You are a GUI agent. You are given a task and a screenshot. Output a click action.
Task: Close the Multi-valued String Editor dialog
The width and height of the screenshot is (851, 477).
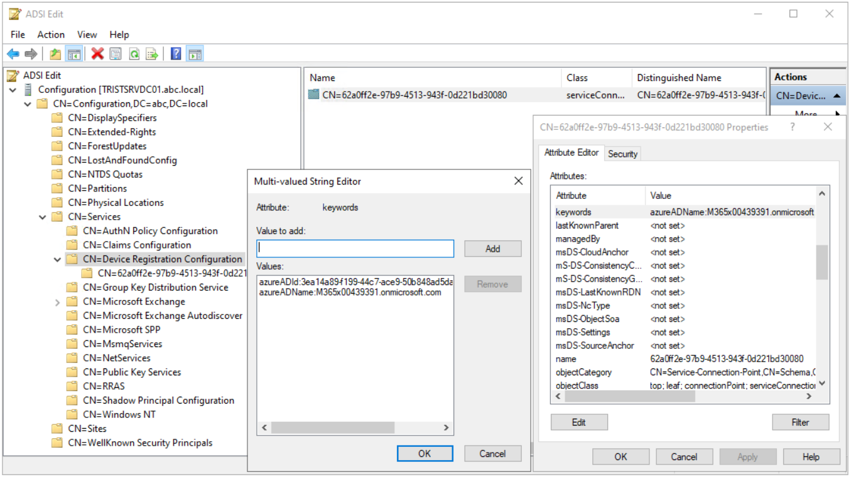click(x=518, y=181)
